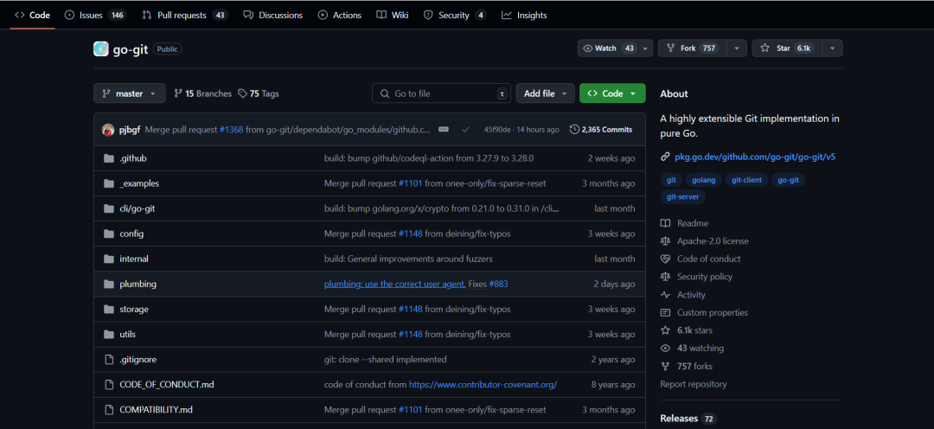Select the git-server topic tag
This screenshot has height=429, width=934.
683,196
